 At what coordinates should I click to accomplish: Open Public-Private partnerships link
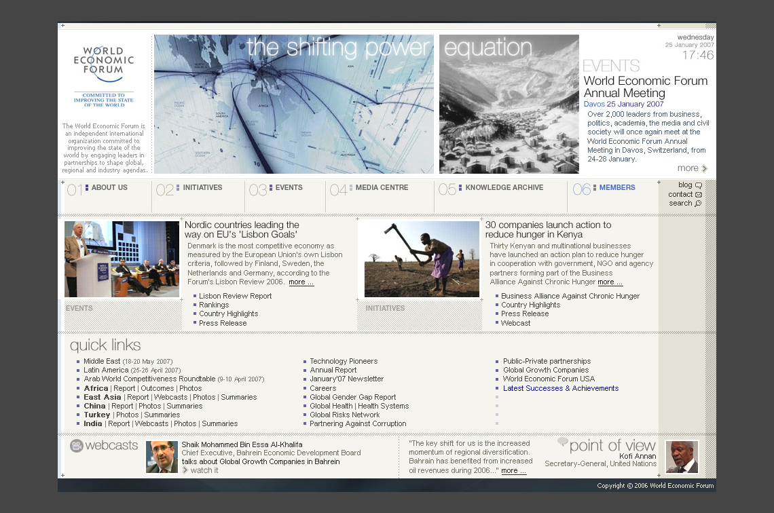547,361
